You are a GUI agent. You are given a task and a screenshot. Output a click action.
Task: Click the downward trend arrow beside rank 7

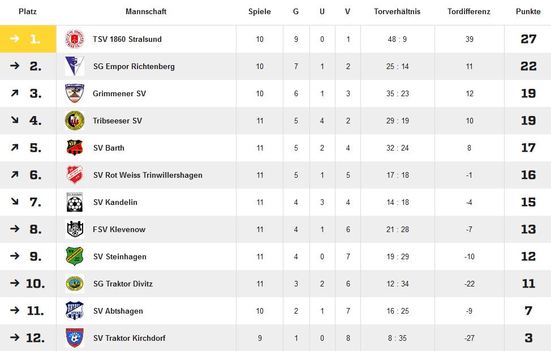click(14, 202)
